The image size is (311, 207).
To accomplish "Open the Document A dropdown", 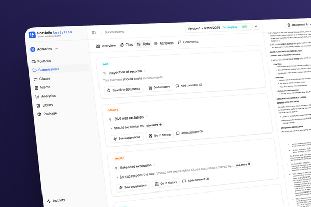I will pyautogui.click(x=299, y=25).
